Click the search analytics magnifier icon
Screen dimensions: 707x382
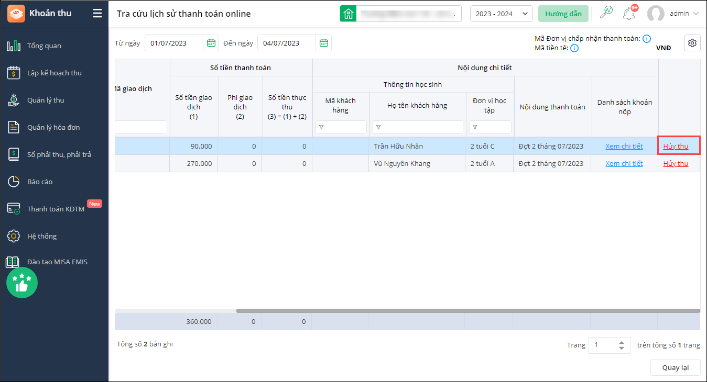(x=606, y=13)
